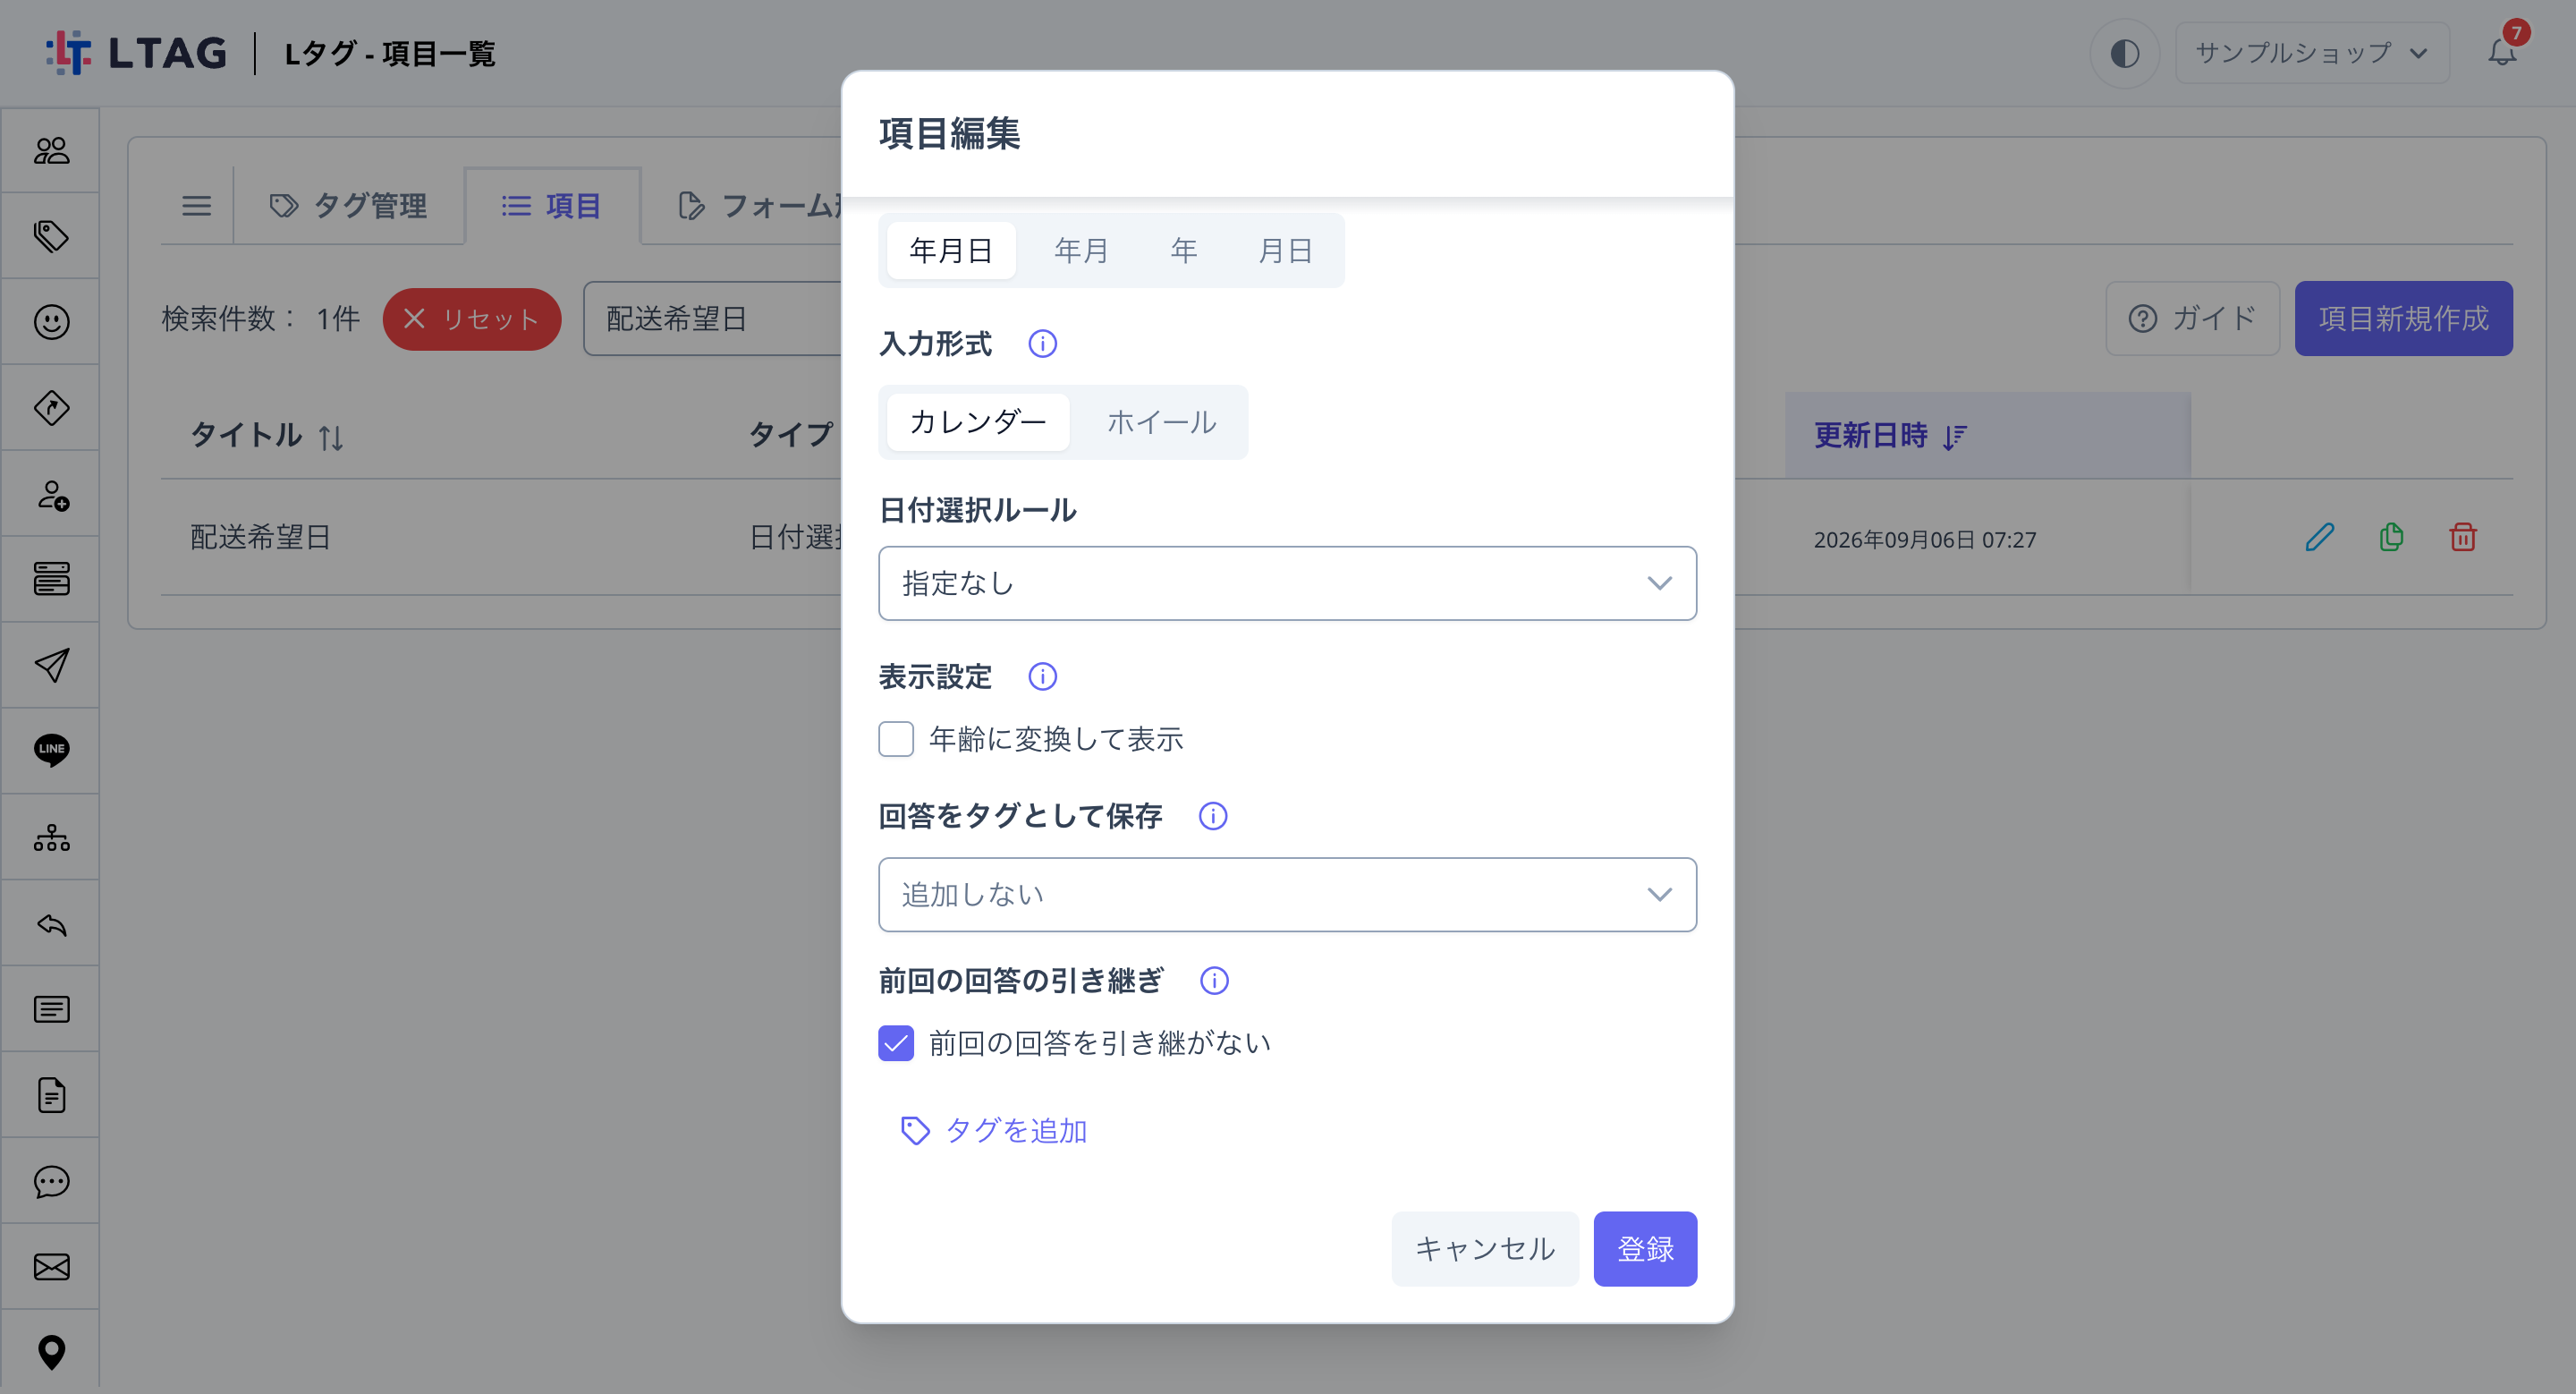The image size is (2576, 1394).
Task: Click the キャンセル button
Action: (x=1484, y=1248)
